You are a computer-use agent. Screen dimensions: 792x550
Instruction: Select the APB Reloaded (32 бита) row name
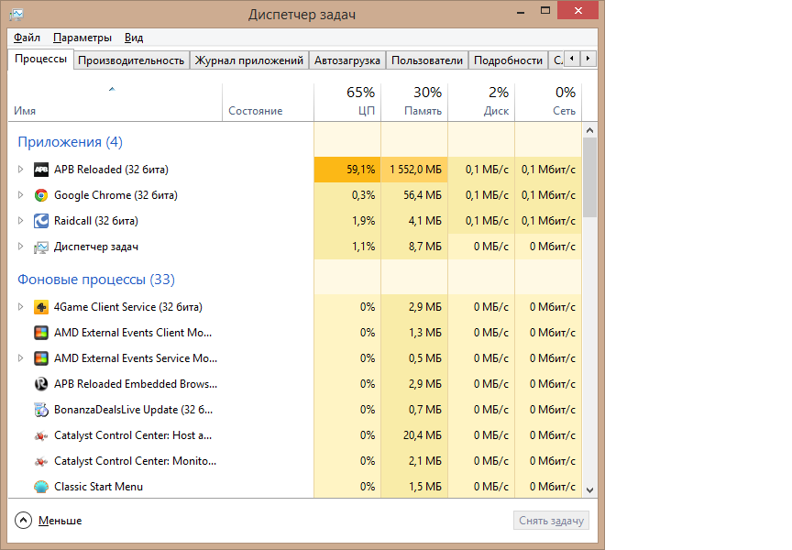pyautogui.click(x=111, y=170)
